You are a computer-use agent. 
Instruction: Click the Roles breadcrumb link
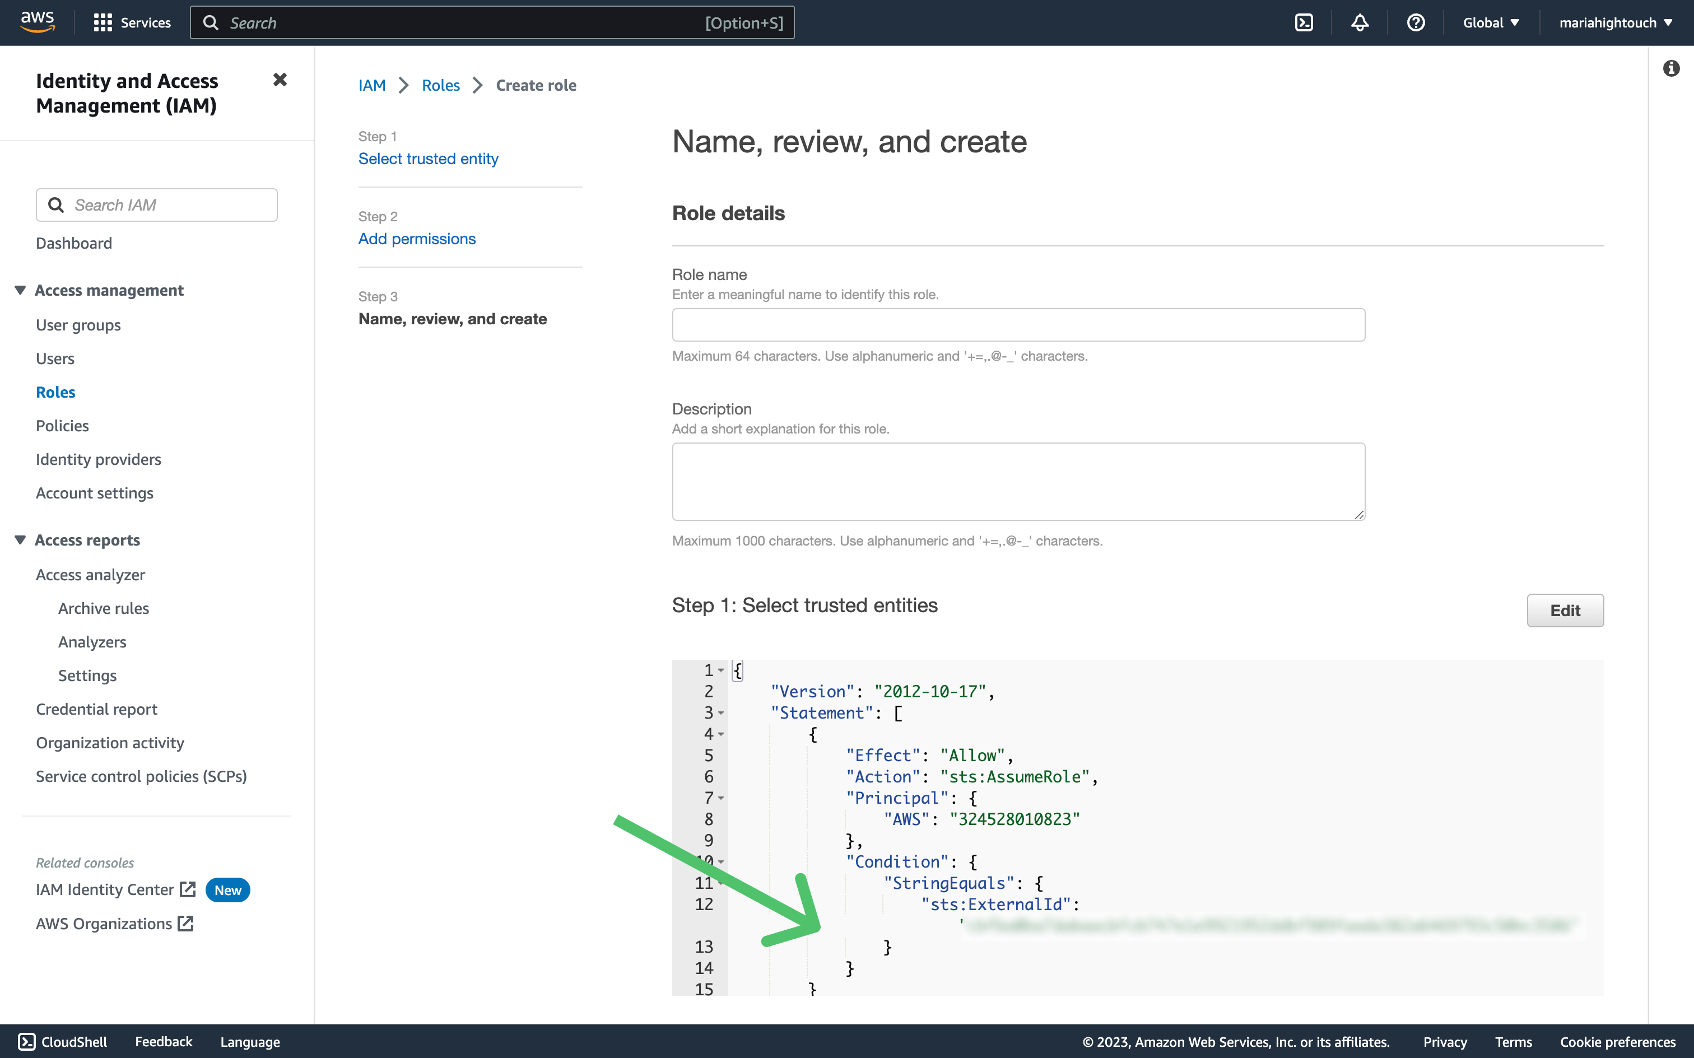coord(441,85)
